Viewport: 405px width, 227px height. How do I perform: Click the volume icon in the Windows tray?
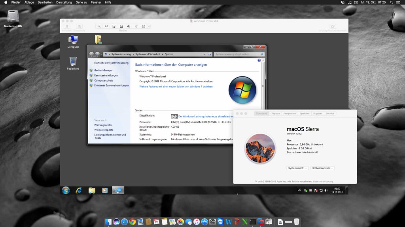(x=326, y=190)
